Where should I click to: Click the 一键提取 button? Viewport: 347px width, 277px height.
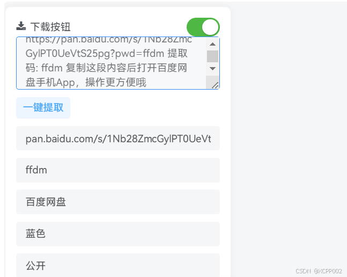tap(43, 108)
